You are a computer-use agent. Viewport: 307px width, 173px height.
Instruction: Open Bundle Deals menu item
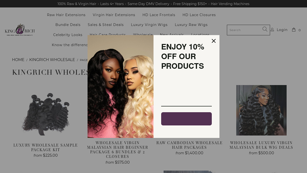[68, 25]
